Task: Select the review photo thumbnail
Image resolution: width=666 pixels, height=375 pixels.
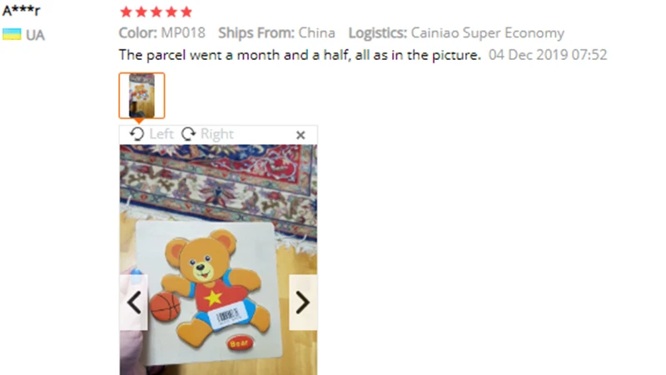Action: (x=142, y=96)
